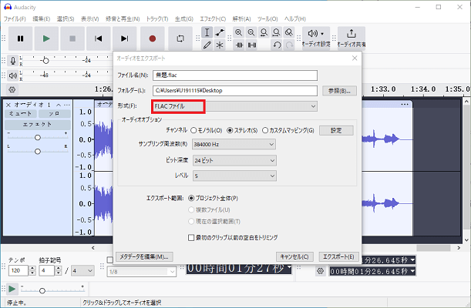Click the microphone record meter icon
Screen dimensions: 471x308
pyautogui.click(x=13, y=61)
